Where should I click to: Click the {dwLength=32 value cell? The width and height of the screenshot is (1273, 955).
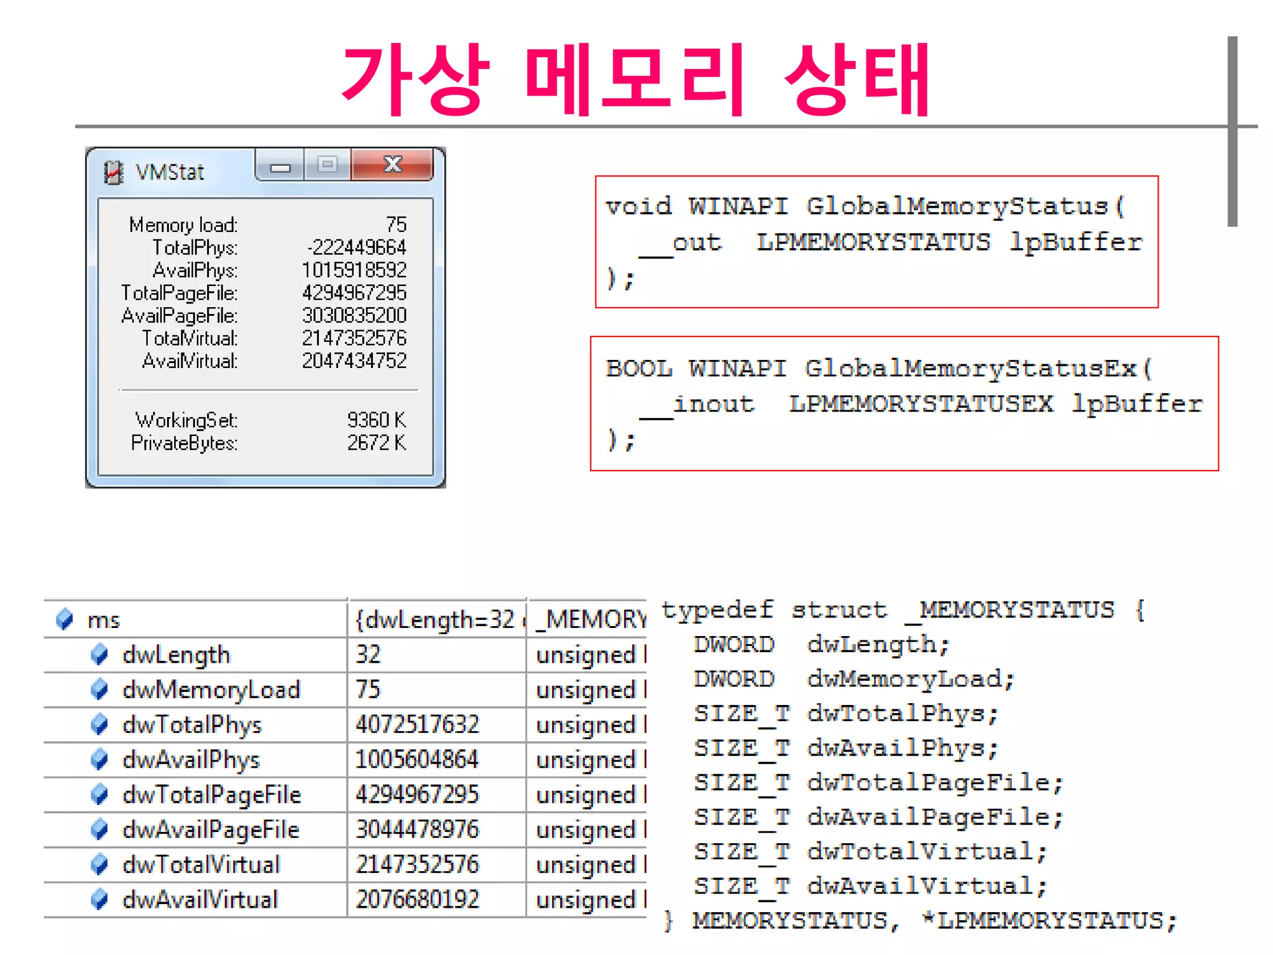tap(437, 620)
